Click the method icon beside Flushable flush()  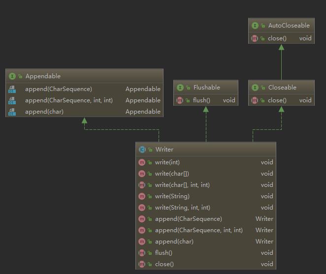pyautogui.click(x=180, y=100)
